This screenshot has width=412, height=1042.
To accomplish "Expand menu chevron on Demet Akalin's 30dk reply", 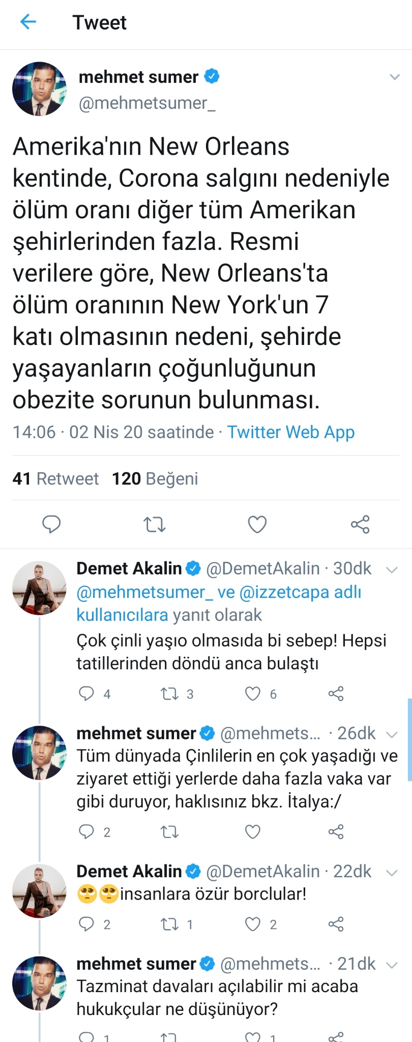I will point(392,569).
